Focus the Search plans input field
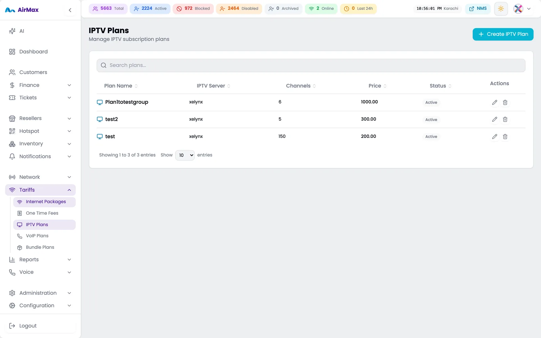 coord(311,65)
